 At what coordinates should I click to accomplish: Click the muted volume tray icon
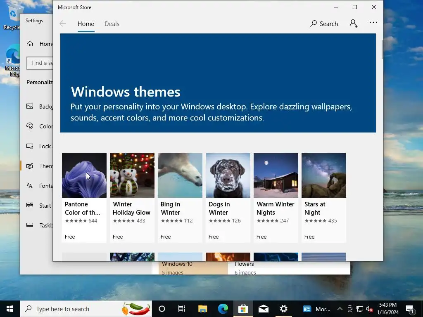click(369, 309)
